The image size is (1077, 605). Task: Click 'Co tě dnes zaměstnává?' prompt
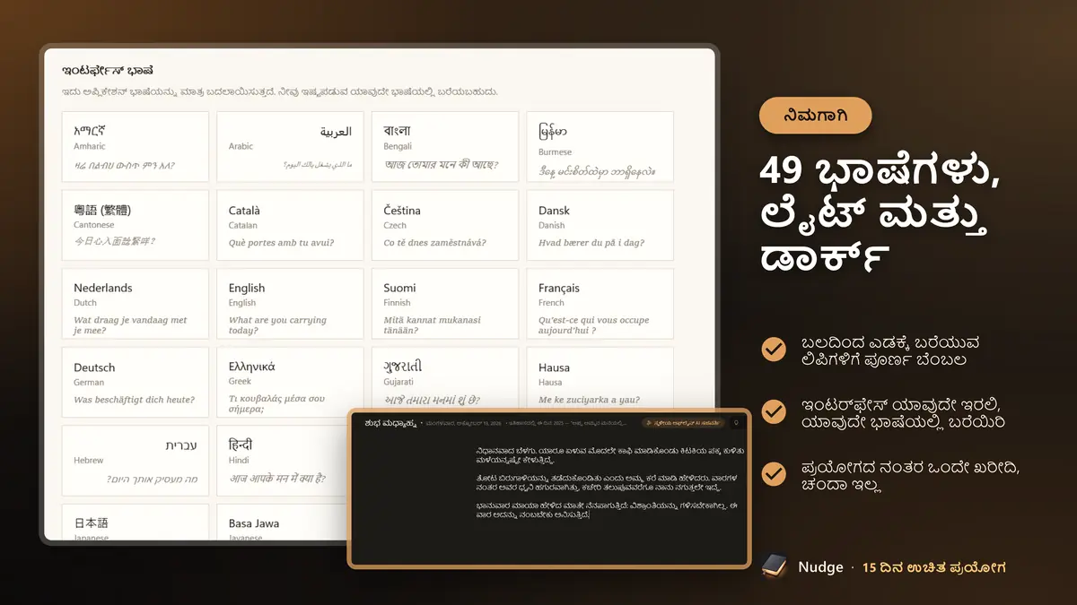[434, 243]
